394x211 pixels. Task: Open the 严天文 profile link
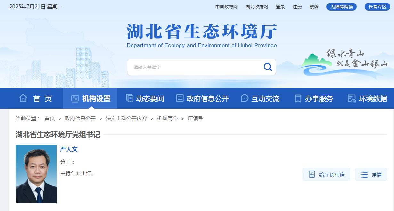tap(69, 149)
